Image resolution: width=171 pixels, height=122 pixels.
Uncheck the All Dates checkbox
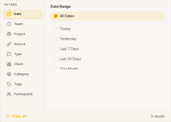coord(56,16)
